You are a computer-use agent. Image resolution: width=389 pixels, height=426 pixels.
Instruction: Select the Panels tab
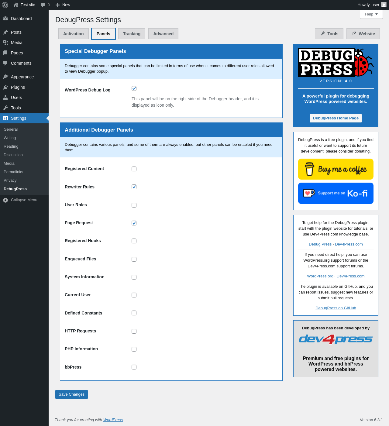[x=103, y=34]
